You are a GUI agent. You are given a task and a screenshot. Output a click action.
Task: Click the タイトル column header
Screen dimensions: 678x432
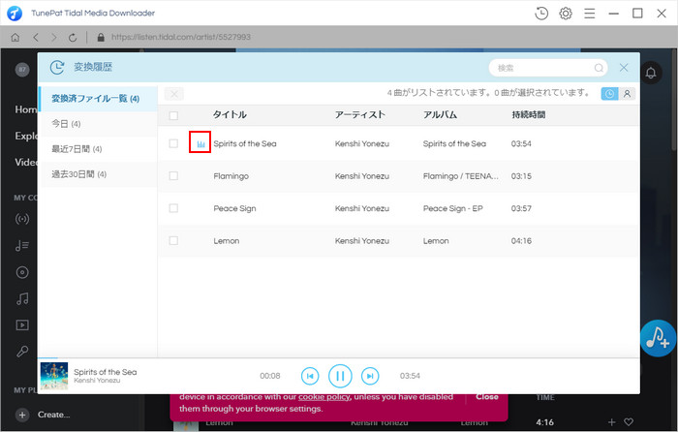coord(230,114)
